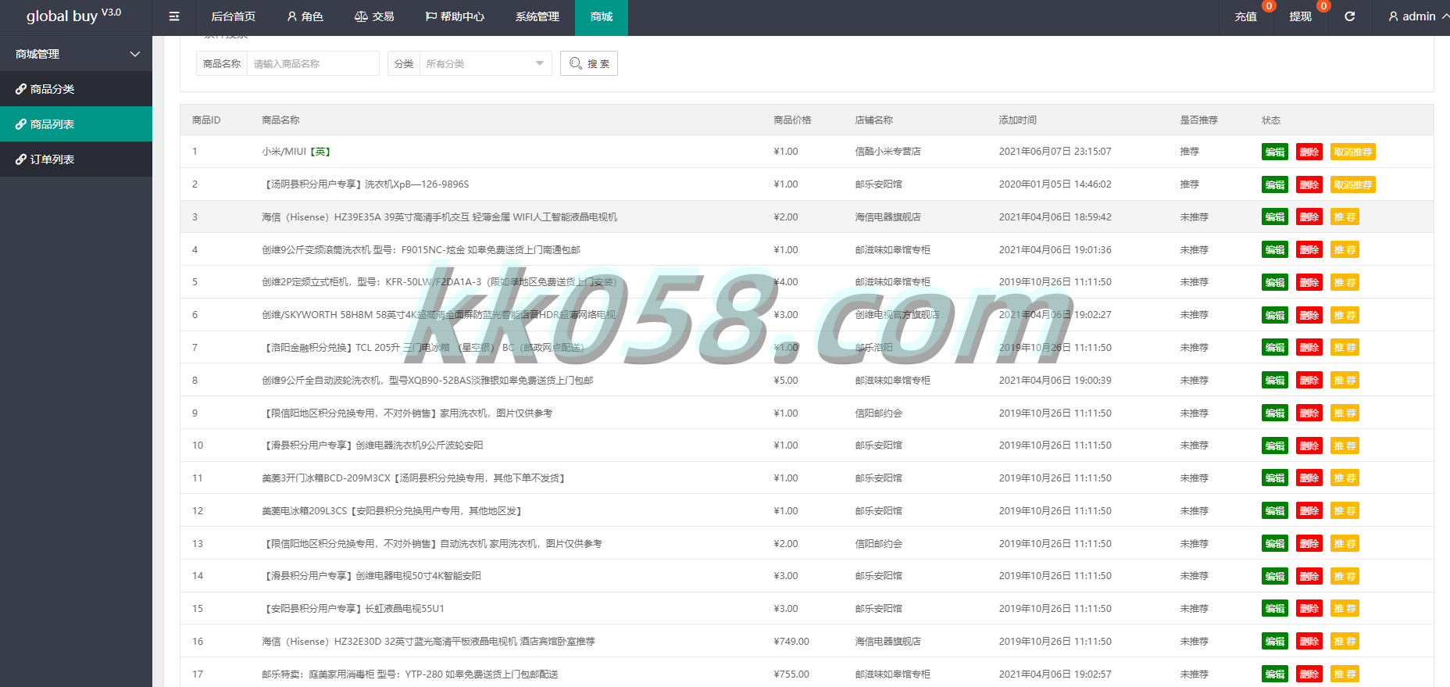Click the refresh icon in top bar
Screen dimensions: 1450x687
click(1349, 16)
